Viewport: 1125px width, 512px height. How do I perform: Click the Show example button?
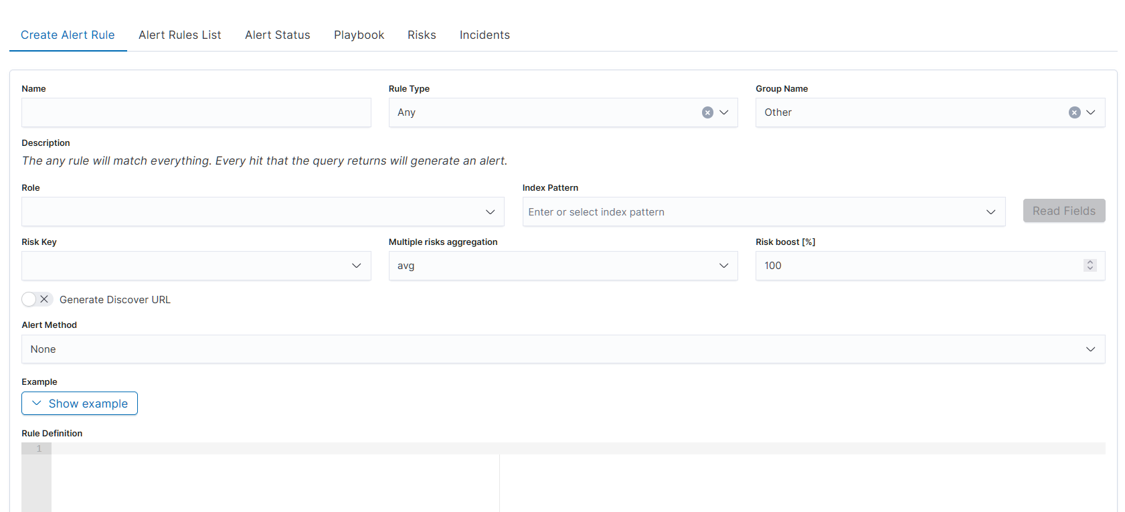coord(80,404)
